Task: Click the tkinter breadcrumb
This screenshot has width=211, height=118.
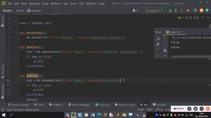Action: pos(7,10)
